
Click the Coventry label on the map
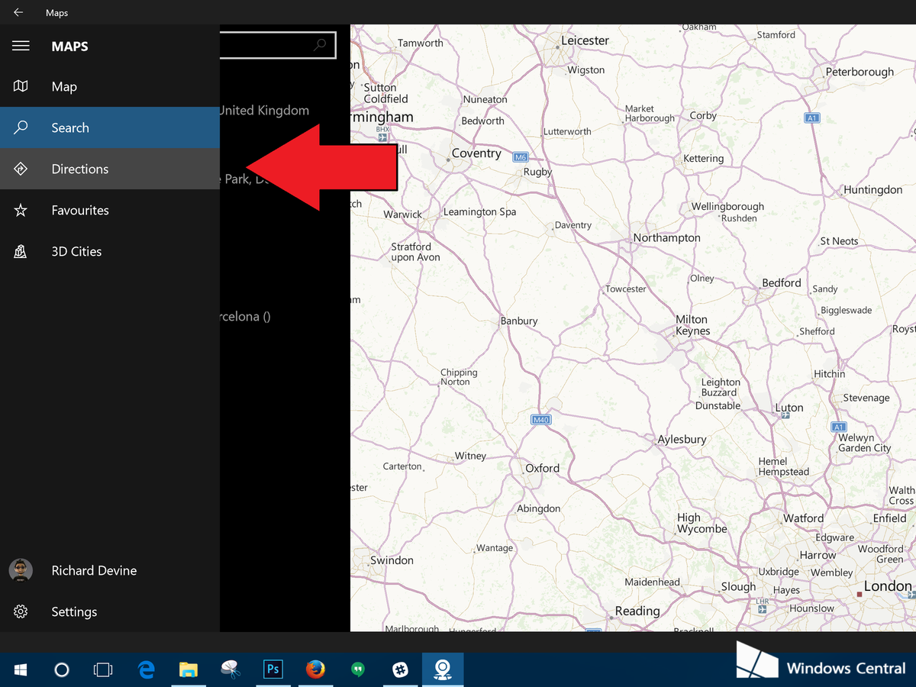pyautogui.click(x=476, y=153)
